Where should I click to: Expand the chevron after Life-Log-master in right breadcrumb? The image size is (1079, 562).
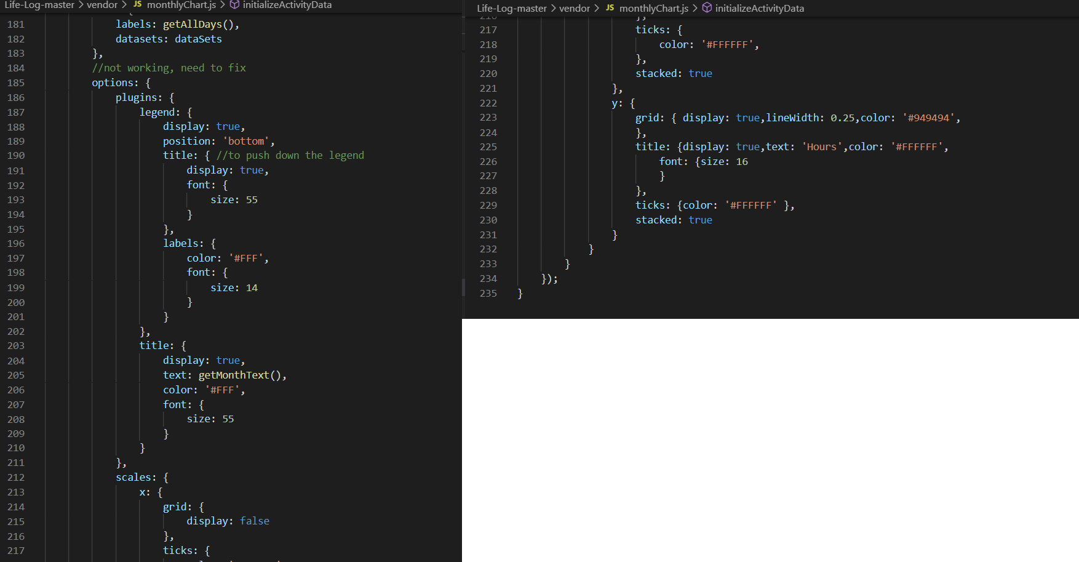555,8
